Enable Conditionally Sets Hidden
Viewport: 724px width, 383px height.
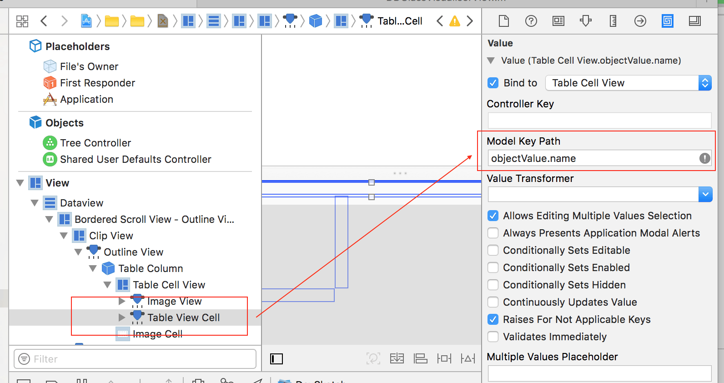(x=493, y=285)
